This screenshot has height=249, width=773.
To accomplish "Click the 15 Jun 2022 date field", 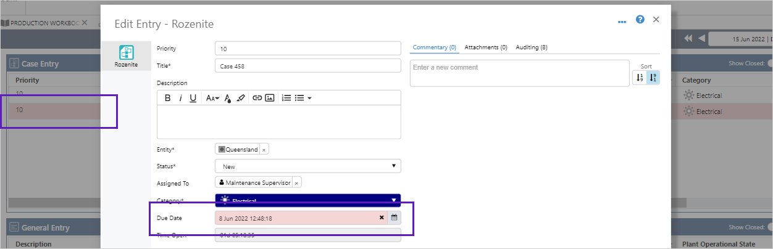I will point(741,39).
